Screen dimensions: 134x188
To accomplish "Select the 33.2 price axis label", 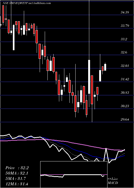I will click(x=124, y=39).
